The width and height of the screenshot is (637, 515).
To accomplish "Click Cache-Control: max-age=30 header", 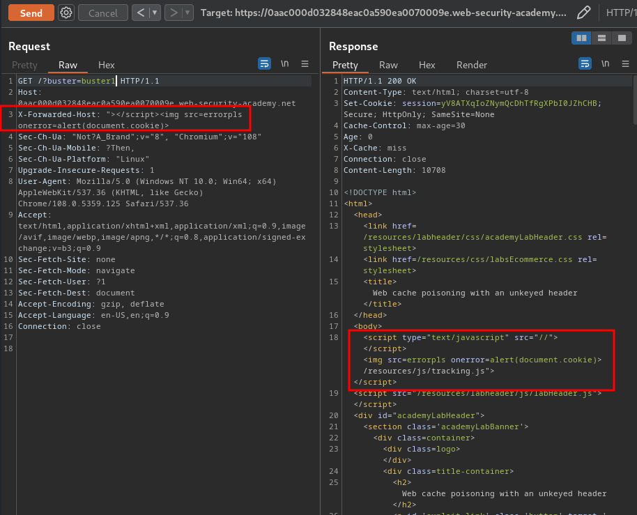I will click(x=404, y=125).
